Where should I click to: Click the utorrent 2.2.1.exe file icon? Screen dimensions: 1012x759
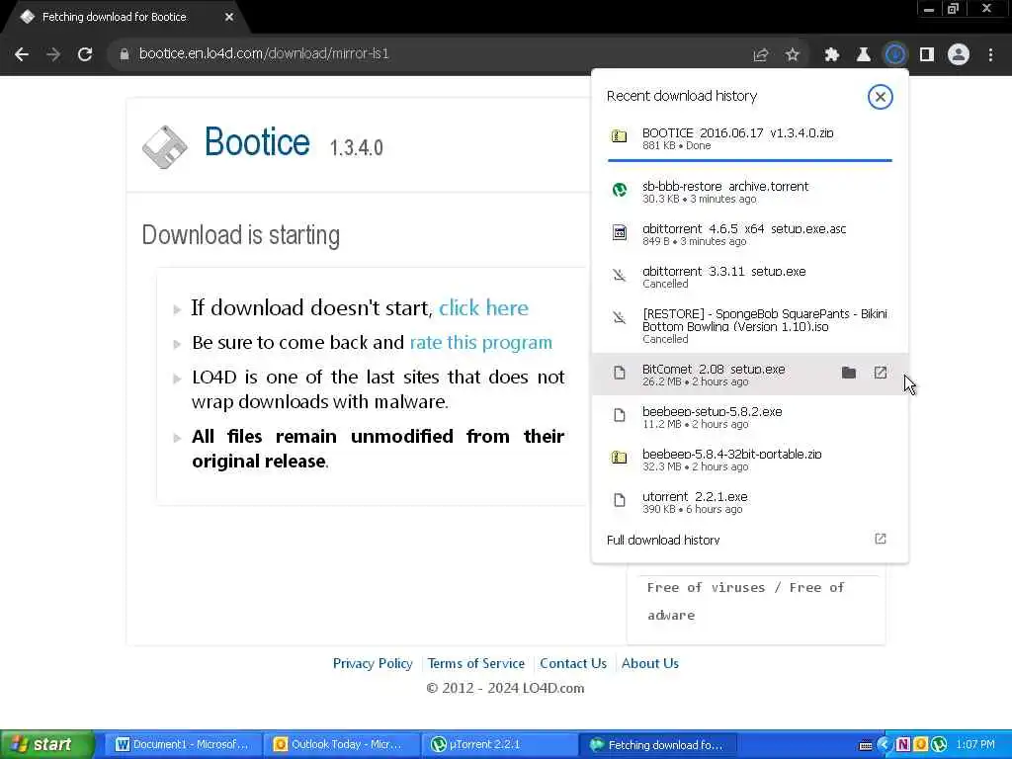[x=619, y=500]
